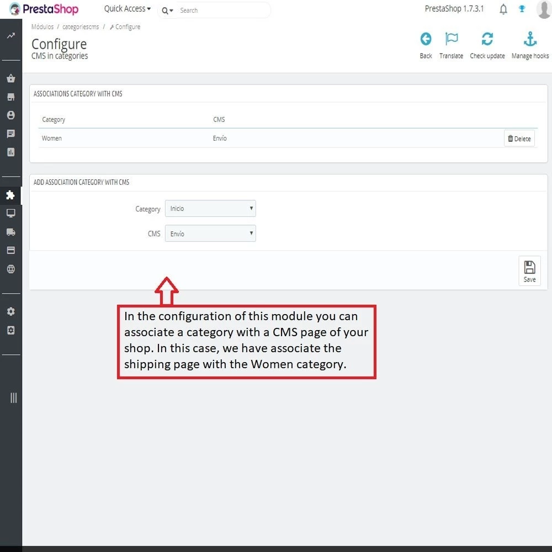Image resolution: width=552 pixels, height=552 pixels.
Task: Save the new category association
Action: (529, 270)
